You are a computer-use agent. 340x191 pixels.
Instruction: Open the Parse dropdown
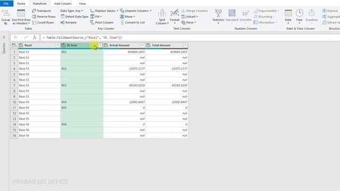pyautogui.click(x=189, y=22)
